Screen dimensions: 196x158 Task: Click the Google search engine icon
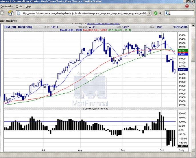pos(168,13)
